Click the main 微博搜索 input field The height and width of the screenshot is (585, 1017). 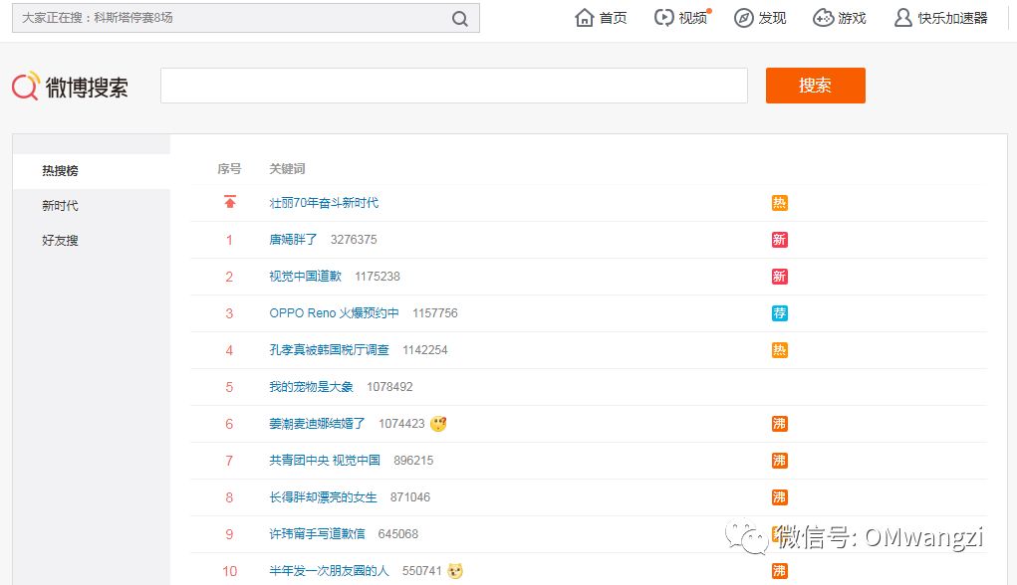click(x=454, y=86)
